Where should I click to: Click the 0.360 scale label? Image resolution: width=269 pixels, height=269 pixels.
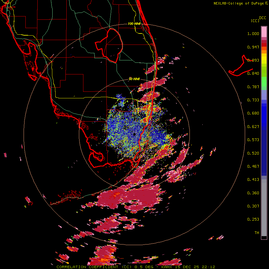tap(253, 193)
